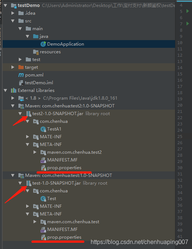This screenshot has width=192, height=249.
Task: Expand the JDK 1.8 library arrow
Action: click(x=13, y=98)
